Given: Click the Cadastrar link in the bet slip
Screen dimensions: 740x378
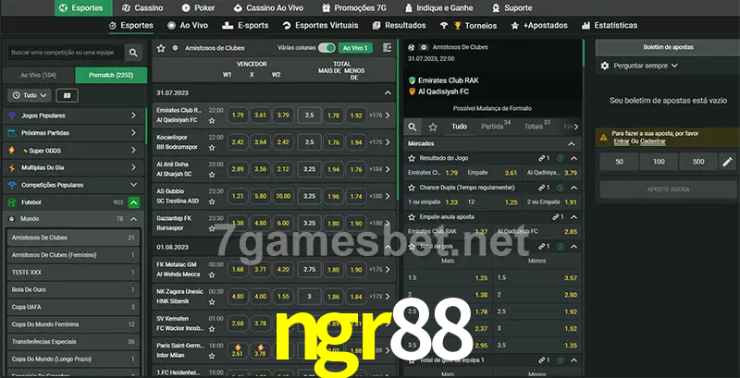Looking at the screenshot, I should pyautogui.click(x=653, y=141).
